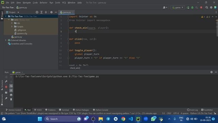
Task: Open Chrome from the taskbar
Action: point(123,119)
